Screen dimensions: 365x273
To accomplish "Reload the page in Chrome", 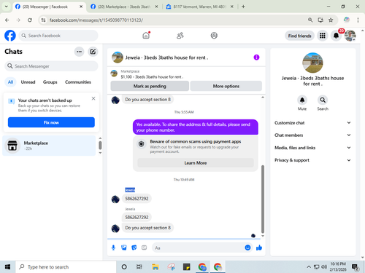I will point(30,20).
